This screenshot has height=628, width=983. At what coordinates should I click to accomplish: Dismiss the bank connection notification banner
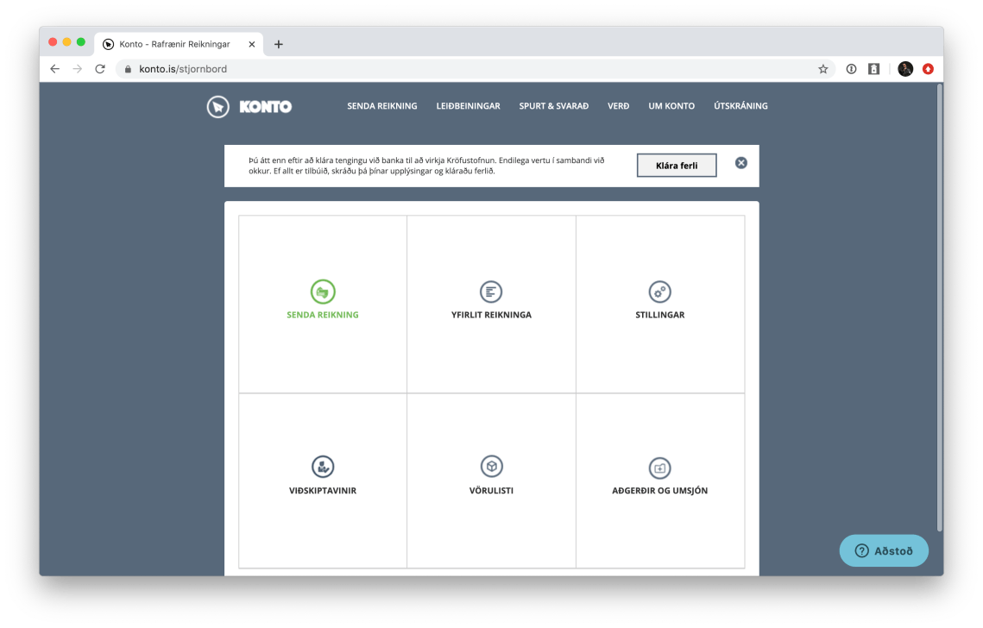tap(740, 163)
